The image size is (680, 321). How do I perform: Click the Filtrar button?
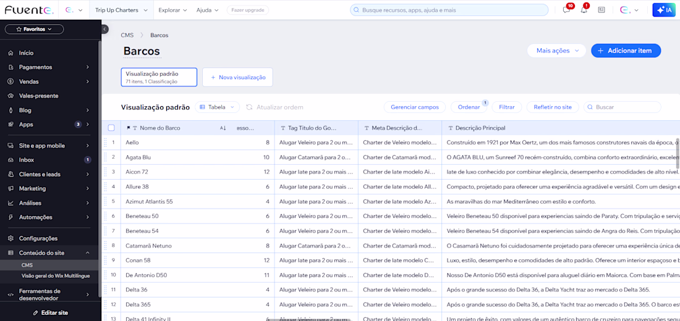[506, 107]
